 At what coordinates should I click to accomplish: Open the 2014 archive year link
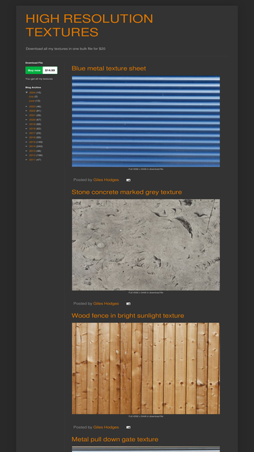coord(33,146)
